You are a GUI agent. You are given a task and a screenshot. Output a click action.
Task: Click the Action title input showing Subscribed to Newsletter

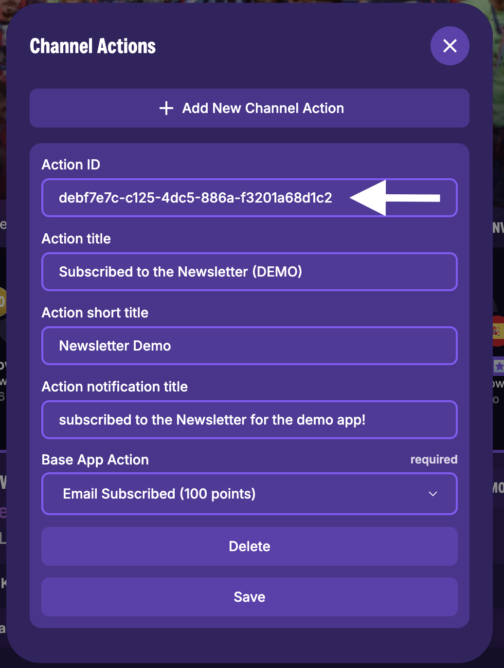pos(250,272)
